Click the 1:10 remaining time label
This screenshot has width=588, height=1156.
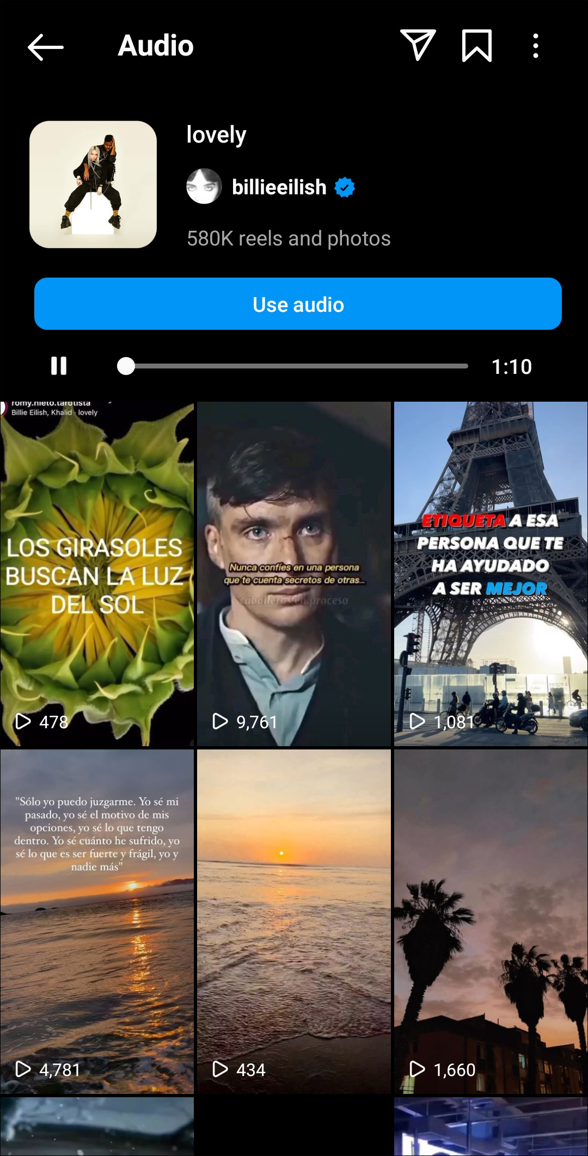(x=511, y=366)
